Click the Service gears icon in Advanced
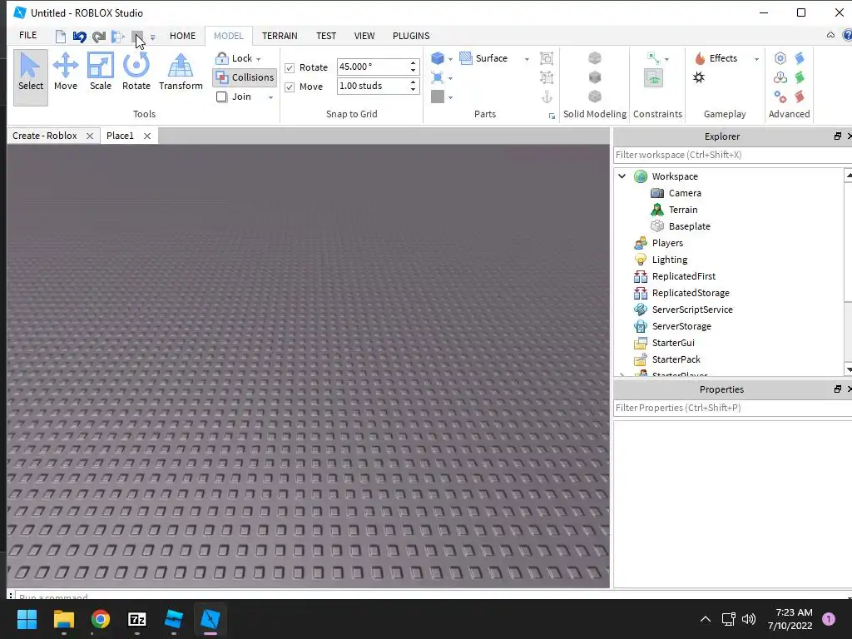The width and height of the screenshot is (852, 639). (780, 97)
